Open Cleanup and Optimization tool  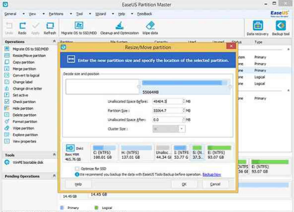120,28
